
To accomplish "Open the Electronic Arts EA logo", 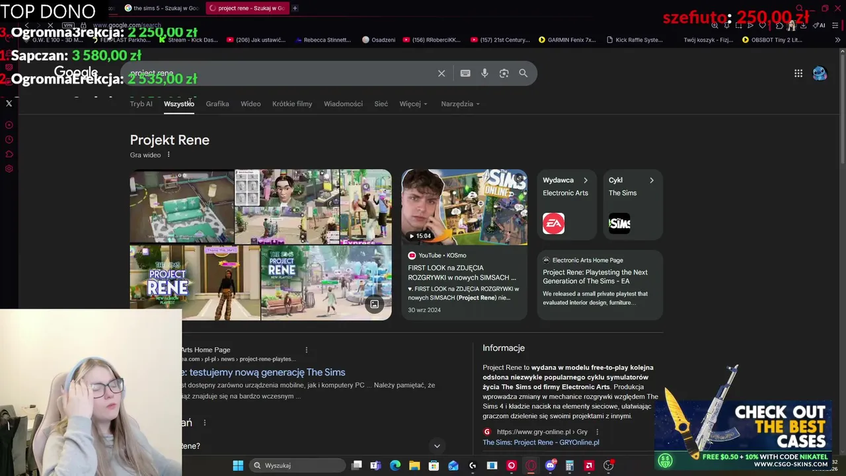I will (554, 223).
